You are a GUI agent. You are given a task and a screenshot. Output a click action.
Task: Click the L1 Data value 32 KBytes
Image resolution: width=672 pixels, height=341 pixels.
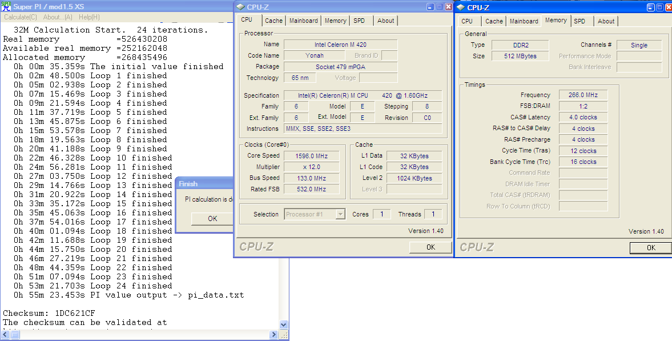coord(414,156)
